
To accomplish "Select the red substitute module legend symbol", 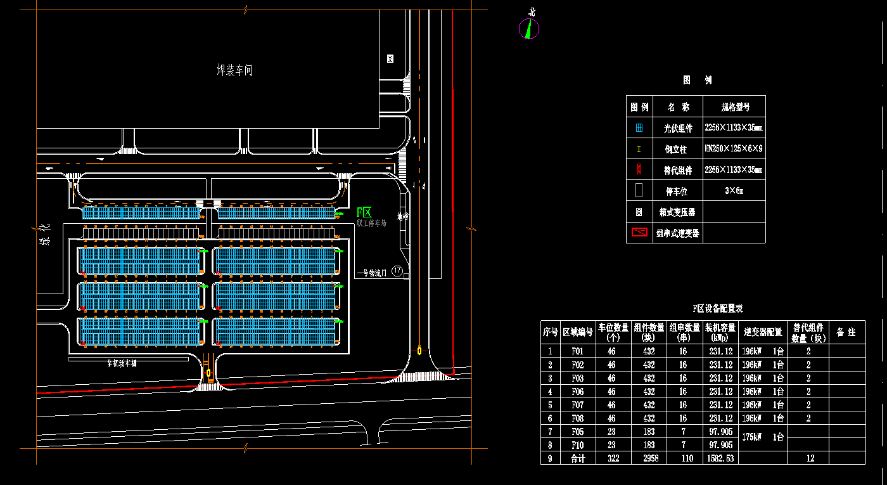I will (639, 170).
